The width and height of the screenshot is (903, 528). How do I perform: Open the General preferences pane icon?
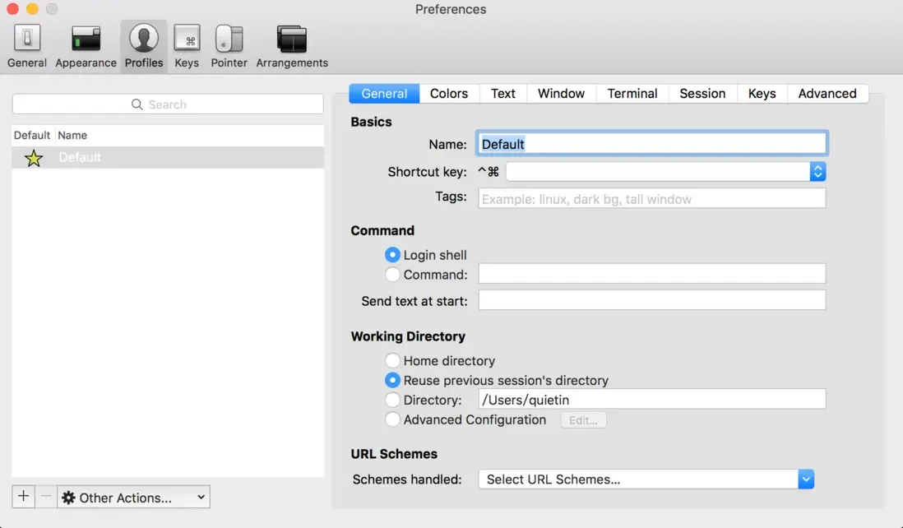[x=27, y=46]
